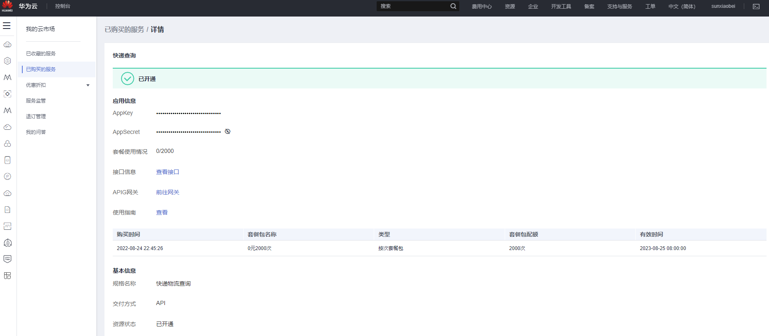Screen dimensions: 769x336
Task: Open the 中文 (简体) language dropdown
Action: click(x=682, y=6)
